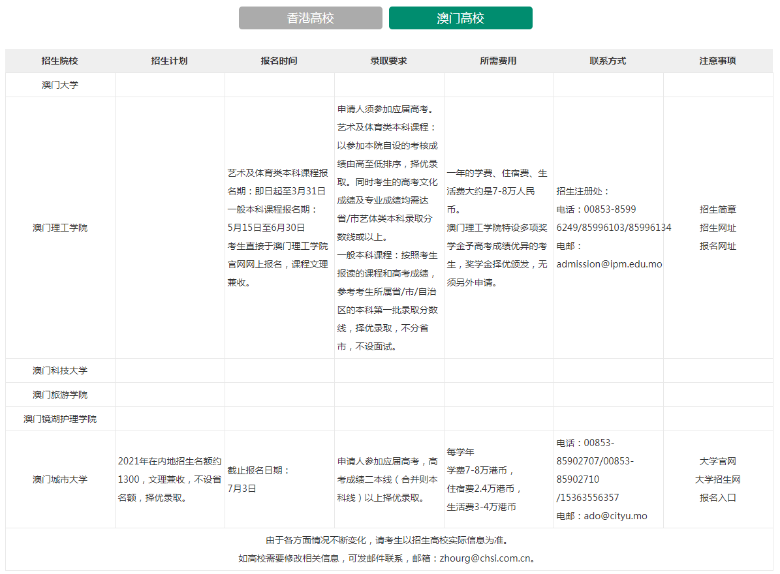
Task: Click the 招生注册处： label
Action: (583, 191)
